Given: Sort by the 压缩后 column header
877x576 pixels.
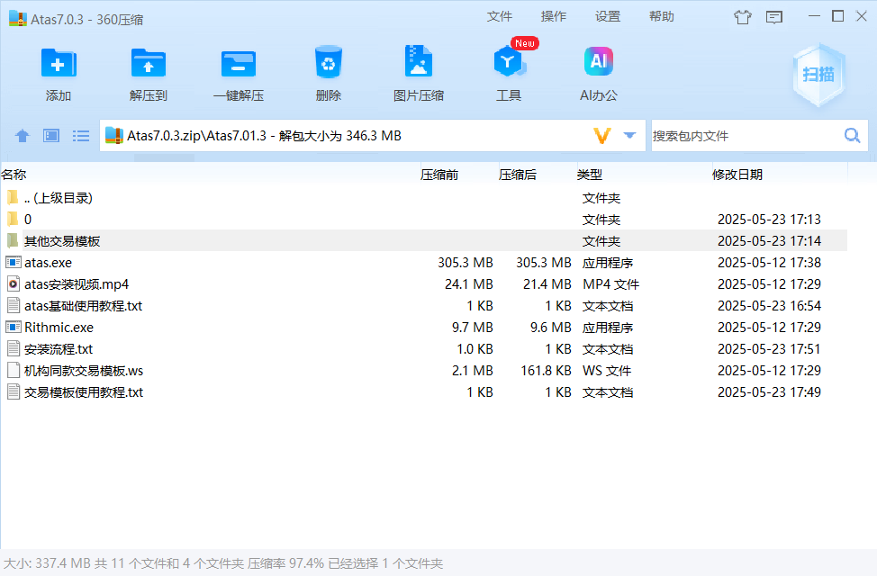Looking at the screenshot, I should click(x=518, y=175).
